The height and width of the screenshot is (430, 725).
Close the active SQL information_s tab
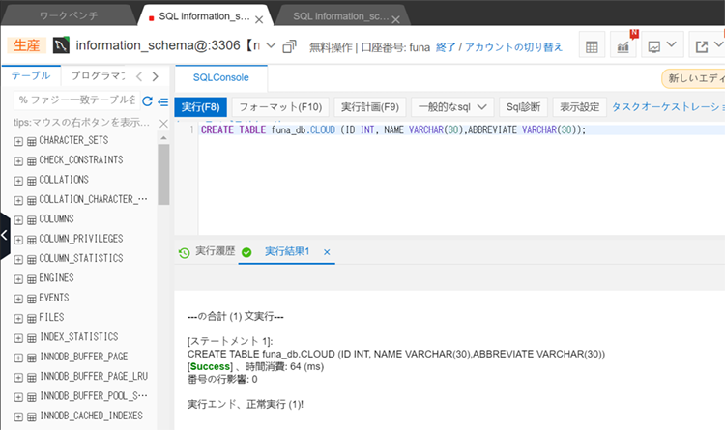(259, 19)
